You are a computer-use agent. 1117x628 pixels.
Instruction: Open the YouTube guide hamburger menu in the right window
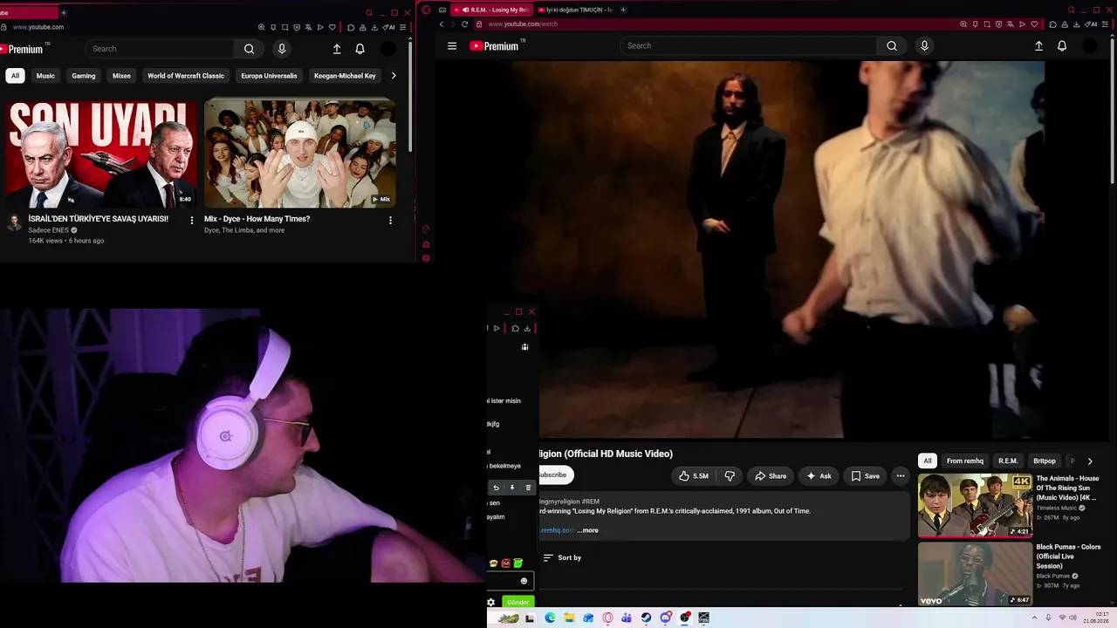click(x=452, y=46)
